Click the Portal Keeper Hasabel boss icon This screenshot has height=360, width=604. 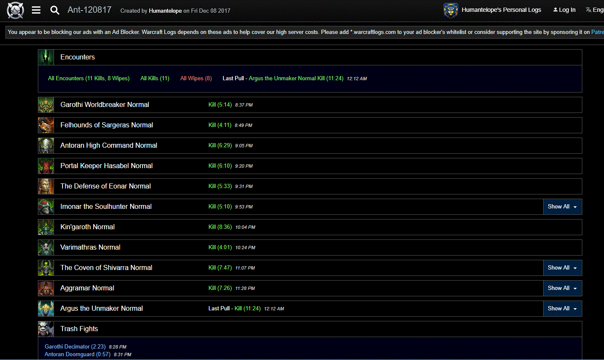[x=46, y=166]
